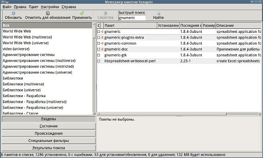
Task: Open the Справка menu
Action: point(69,7)
